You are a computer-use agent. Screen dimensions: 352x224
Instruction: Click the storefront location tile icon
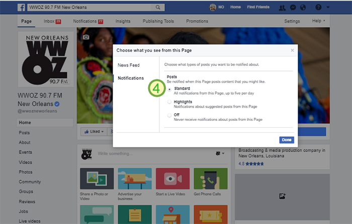coord(172,214)
